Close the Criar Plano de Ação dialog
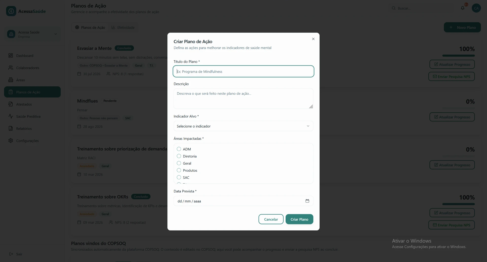 pos(313,39)
